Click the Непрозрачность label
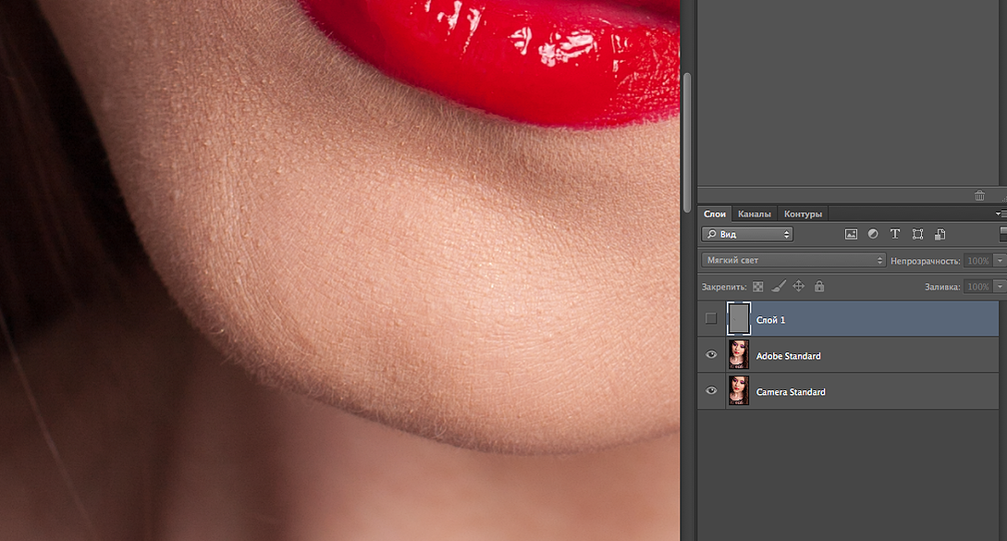Screen dimensions: 1007x541 (926, 261)
